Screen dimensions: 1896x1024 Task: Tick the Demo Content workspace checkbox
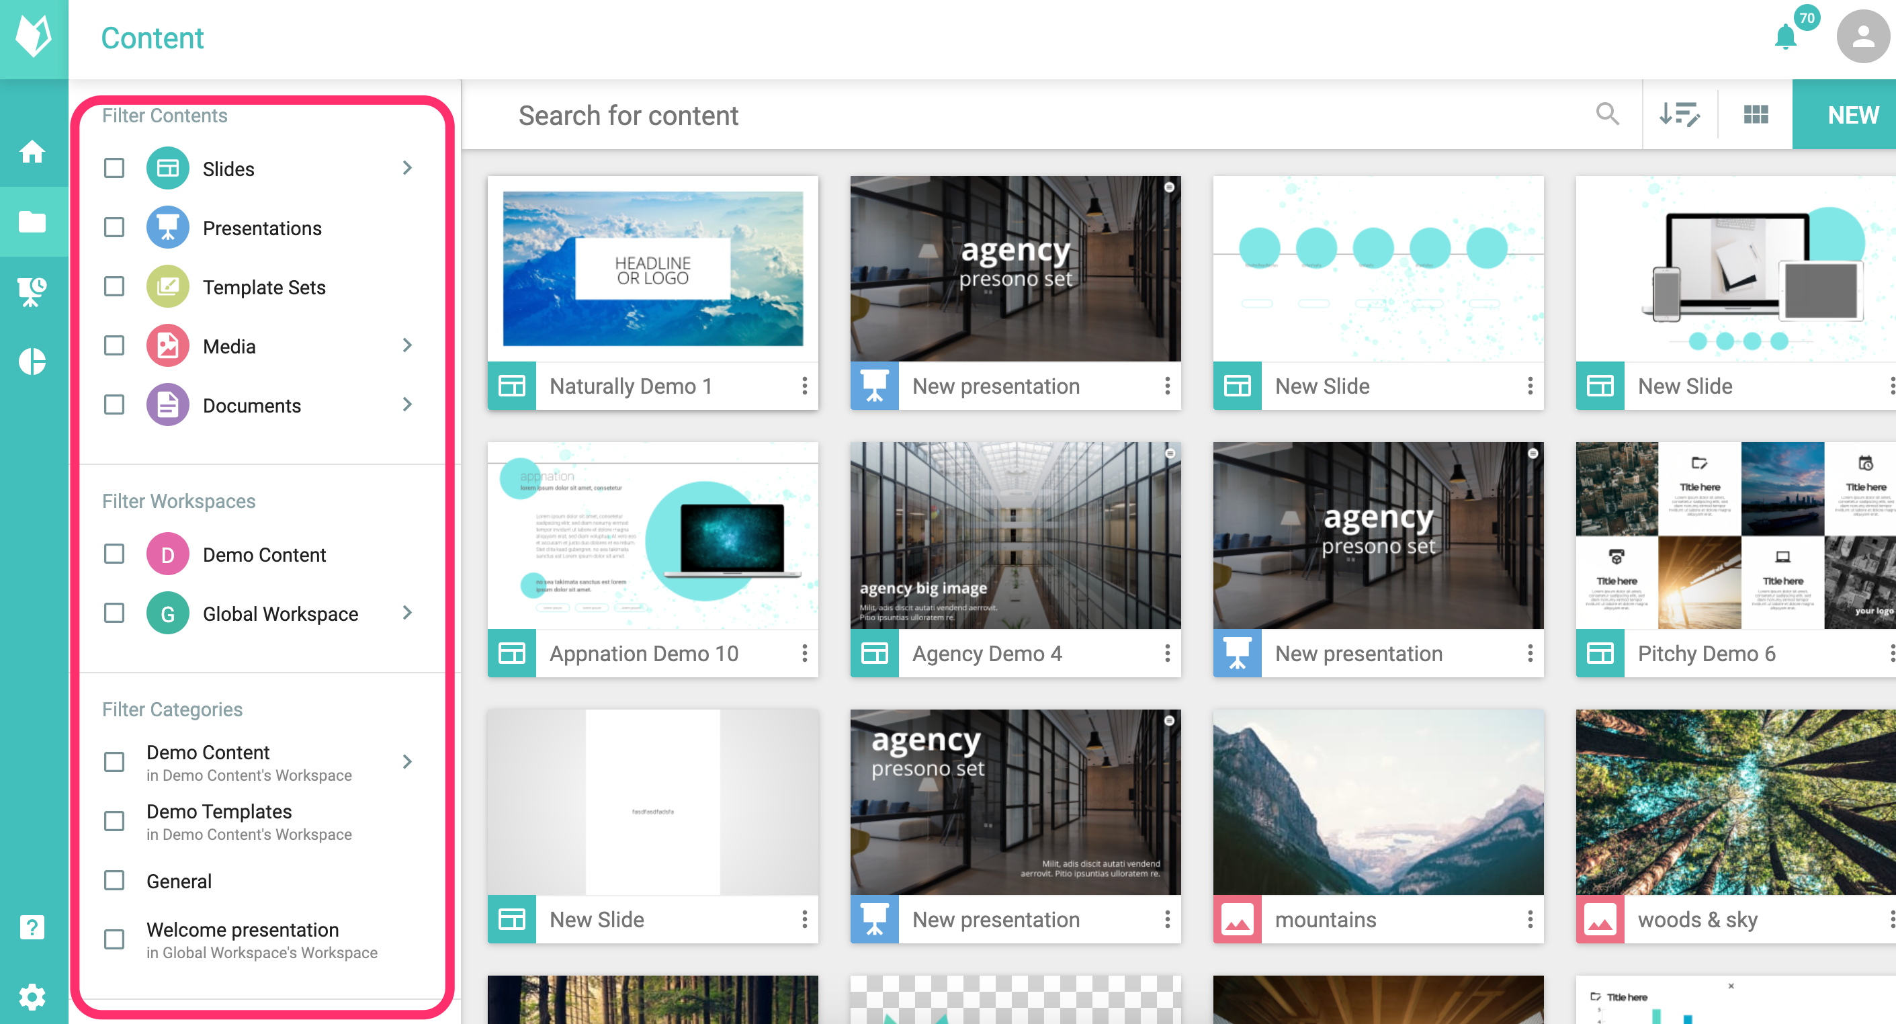[114, 554]
